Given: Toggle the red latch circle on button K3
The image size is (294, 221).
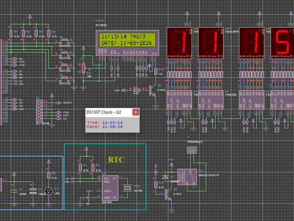Looking at the screenshot, I should [x=71, y=52].
